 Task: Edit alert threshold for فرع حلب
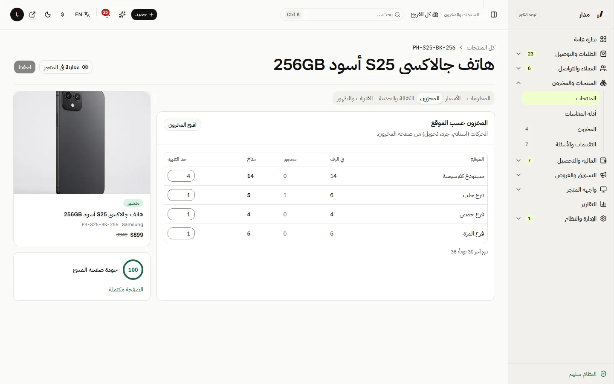[181, 195]
